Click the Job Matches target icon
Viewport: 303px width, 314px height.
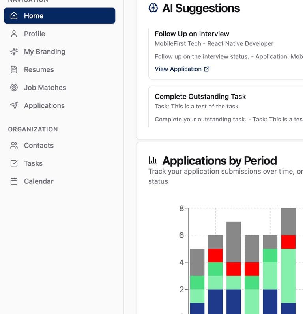[x=14, y=88]
